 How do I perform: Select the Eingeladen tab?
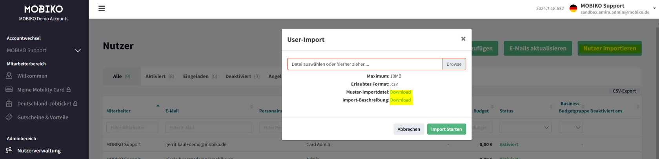[200, 76]
